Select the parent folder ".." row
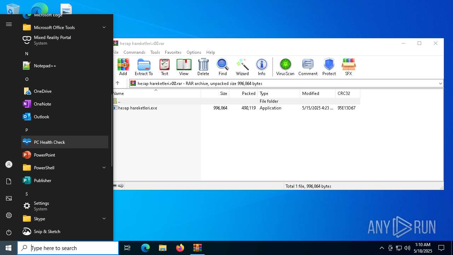Image resolution: width=453 pixels, height=255 pixels. click(236, 101)
